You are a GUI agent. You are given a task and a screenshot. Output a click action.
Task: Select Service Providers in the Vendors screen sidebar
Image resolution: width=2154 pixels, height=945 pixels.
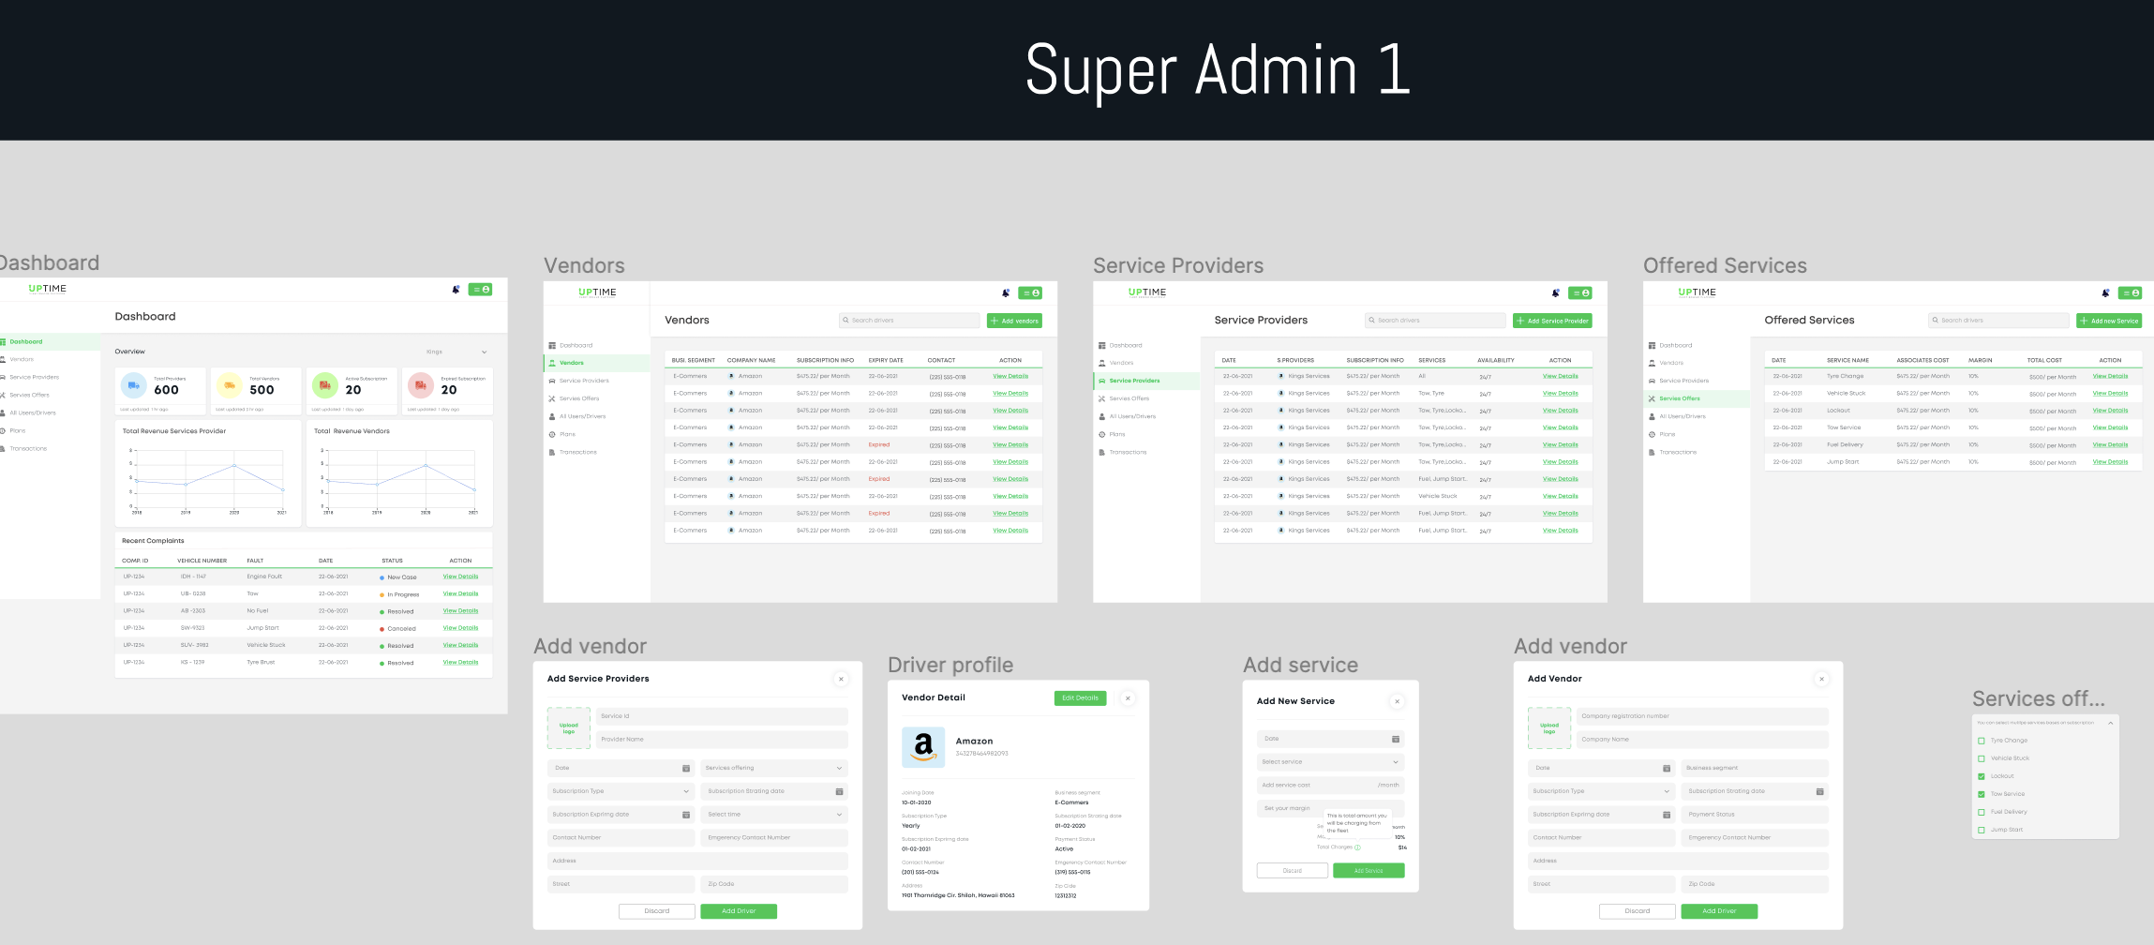coord(583,381)
